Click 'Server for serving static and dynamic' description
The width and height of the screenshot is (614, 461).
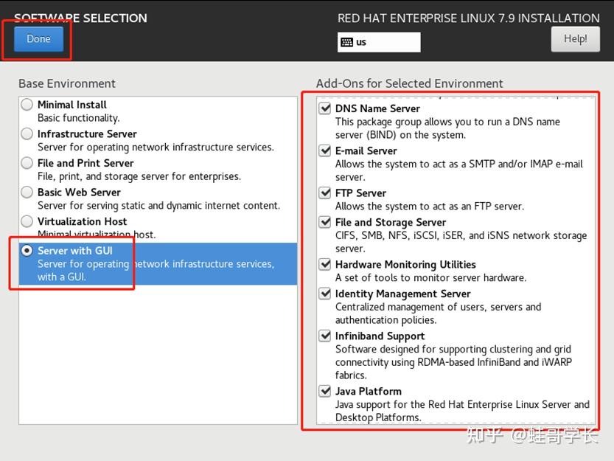tap(158, 206)
